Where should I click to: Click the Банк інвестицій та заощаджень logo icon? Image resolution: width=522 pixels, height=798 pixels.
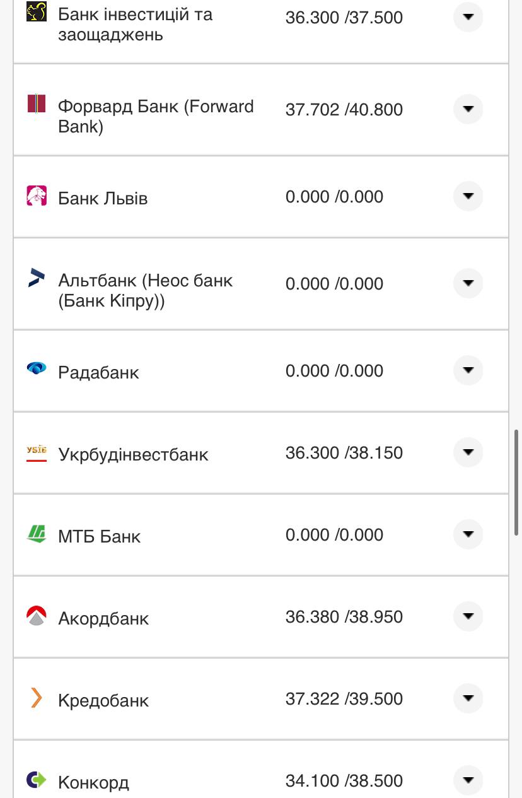coord(37,11)
